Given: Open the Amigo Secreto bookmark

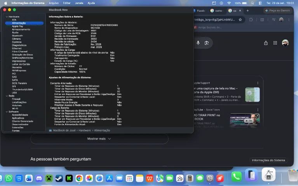Looking at the screenshot, I should pyautogui.click(x=208, y=27).
